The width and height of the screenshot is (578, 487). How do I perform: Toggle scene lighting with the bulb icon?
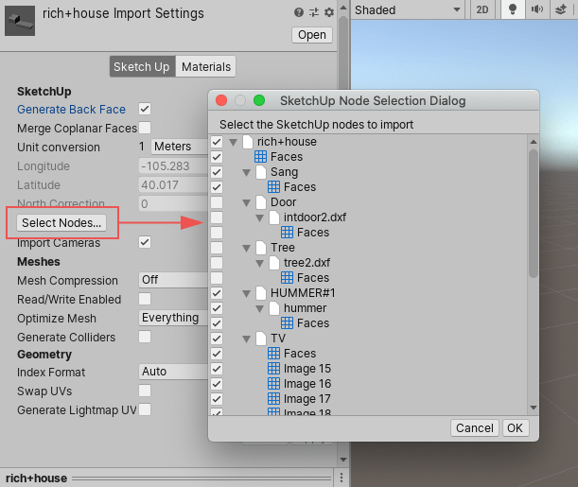pyautogui.click(x=514, y=9)
